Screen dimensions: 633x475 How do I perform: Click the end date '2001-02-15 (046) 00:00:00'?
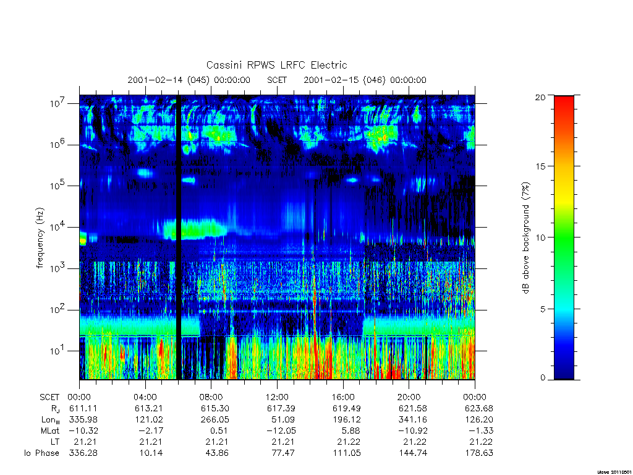pyautogui.click(x=365, y=80)
